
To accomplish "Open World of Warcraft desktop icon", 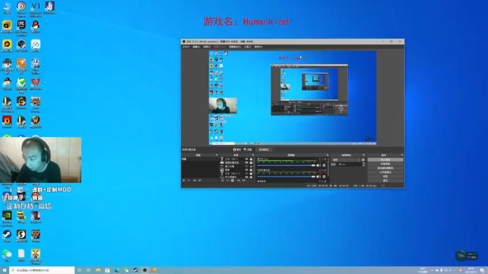I will point(35,122).
